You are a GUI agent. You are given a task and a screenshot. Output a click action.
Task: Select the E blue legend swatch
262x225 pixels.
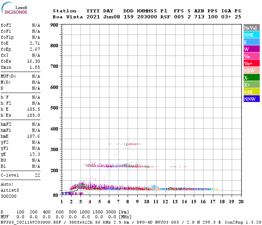coord(252,42)
